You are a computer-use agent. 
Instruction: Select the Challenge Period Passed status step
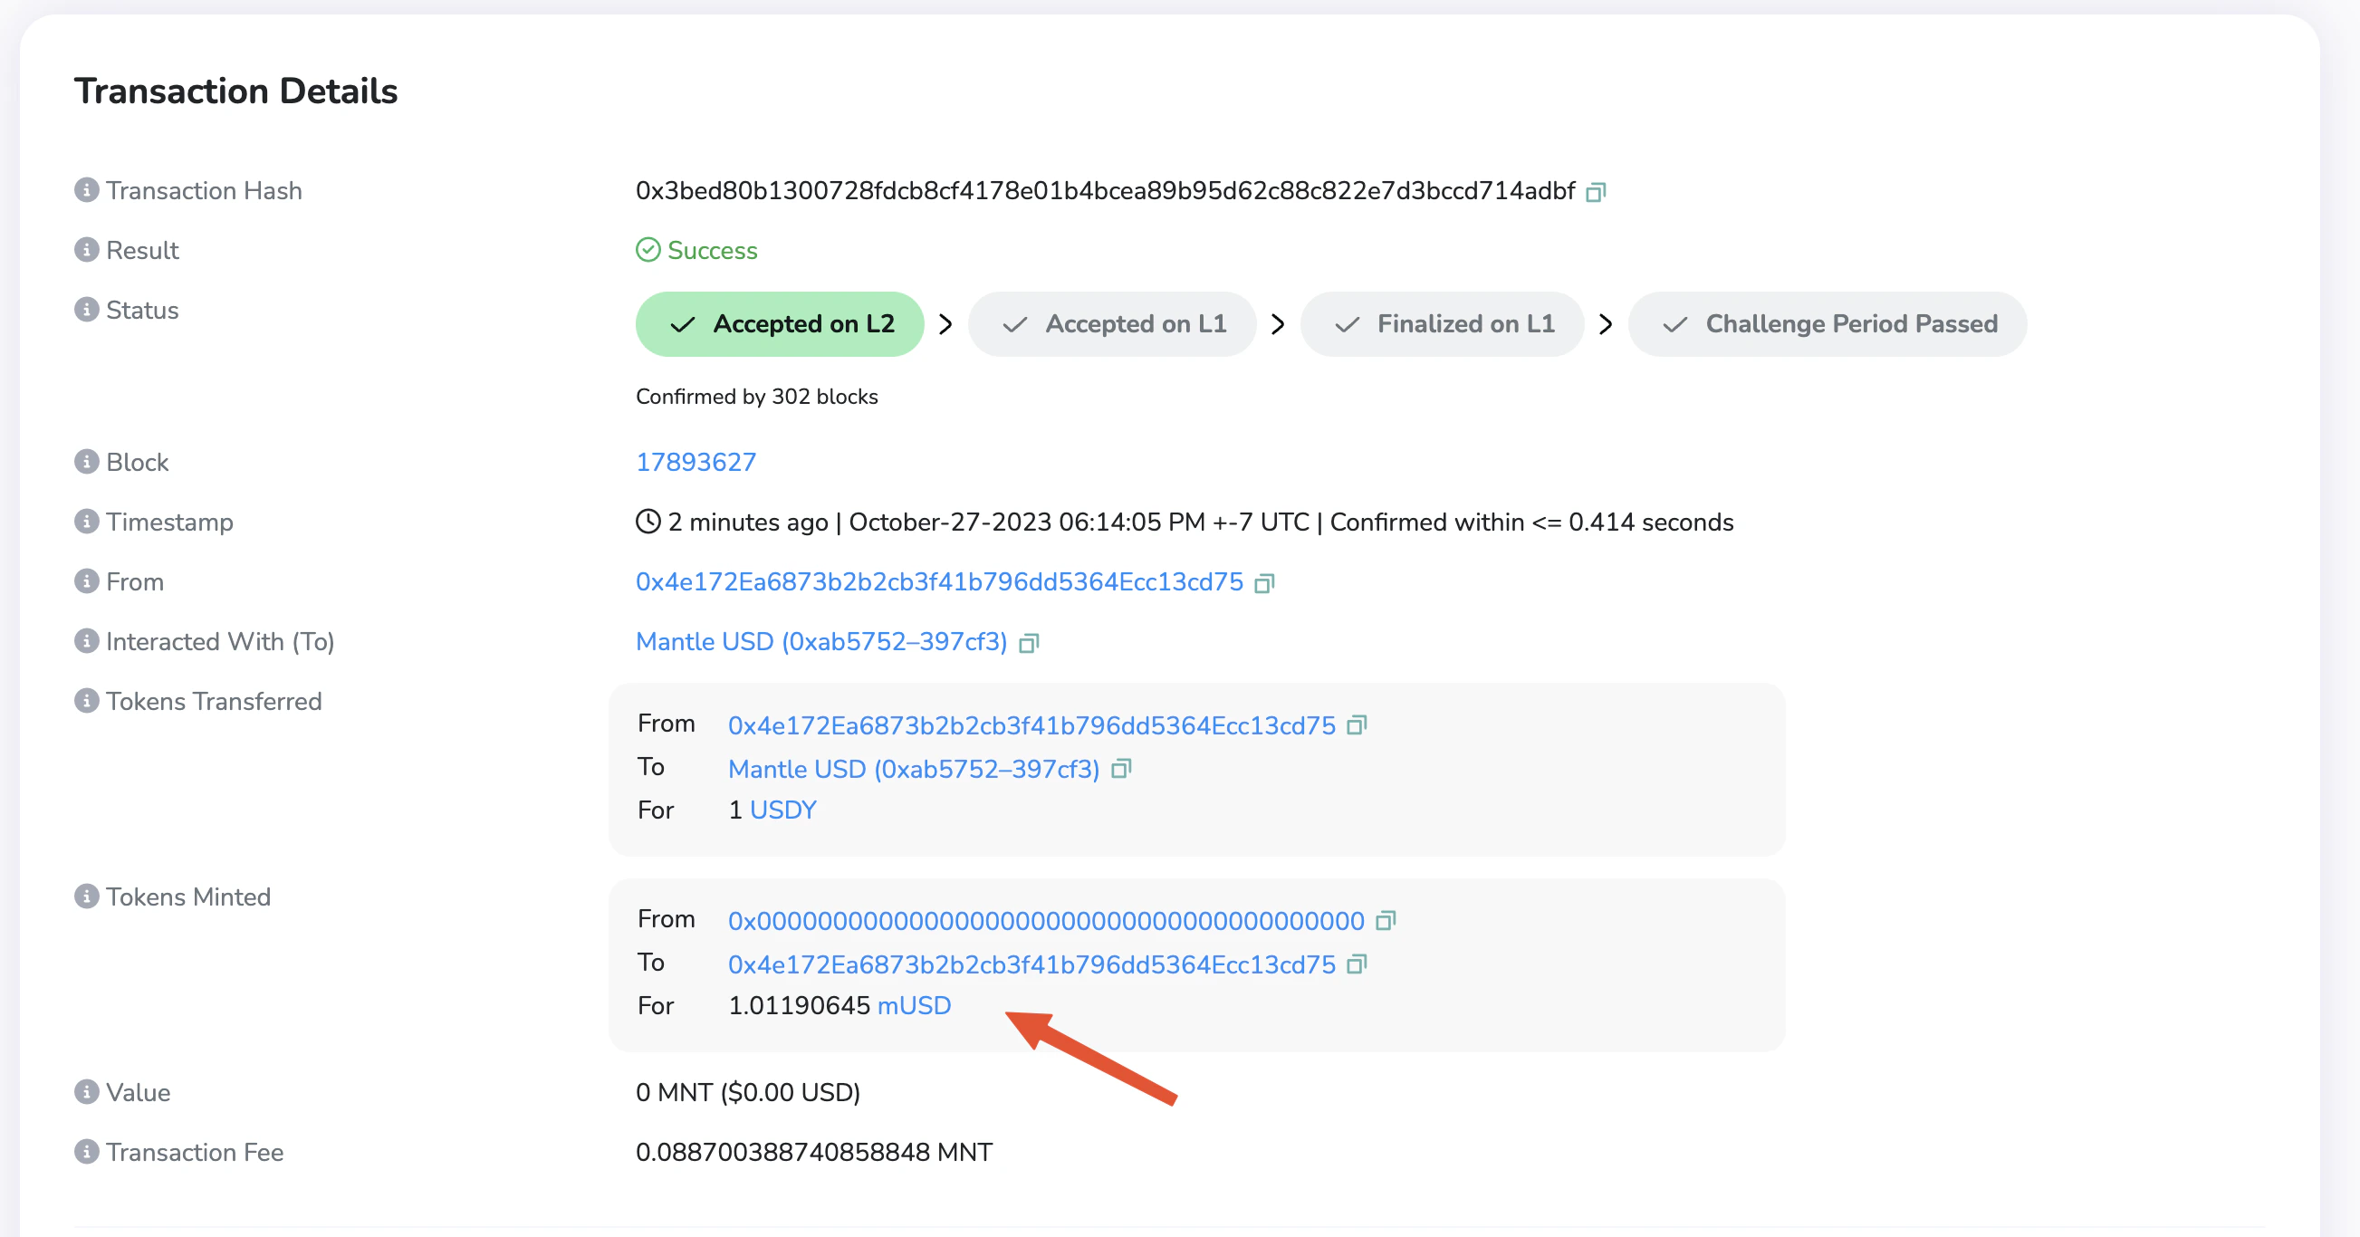coord(1828,323)
